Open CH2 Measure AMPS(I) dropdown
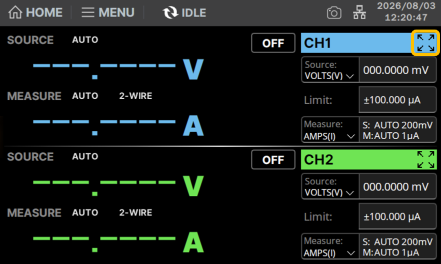 pyautogui.click(x=330, y=246)
